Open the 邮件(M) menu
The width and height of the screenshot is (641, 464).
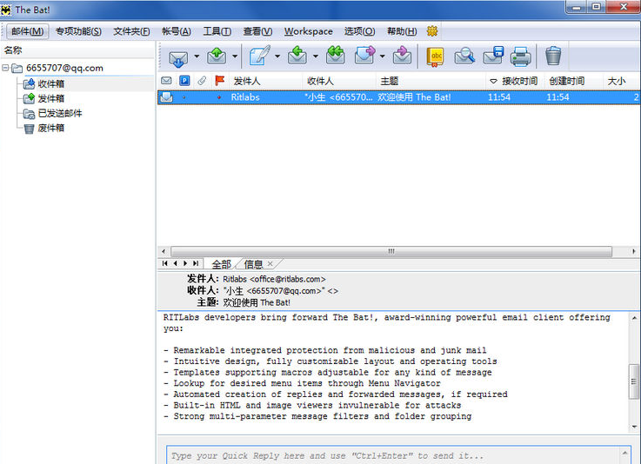pyautogui.click(x=27, y=31)
